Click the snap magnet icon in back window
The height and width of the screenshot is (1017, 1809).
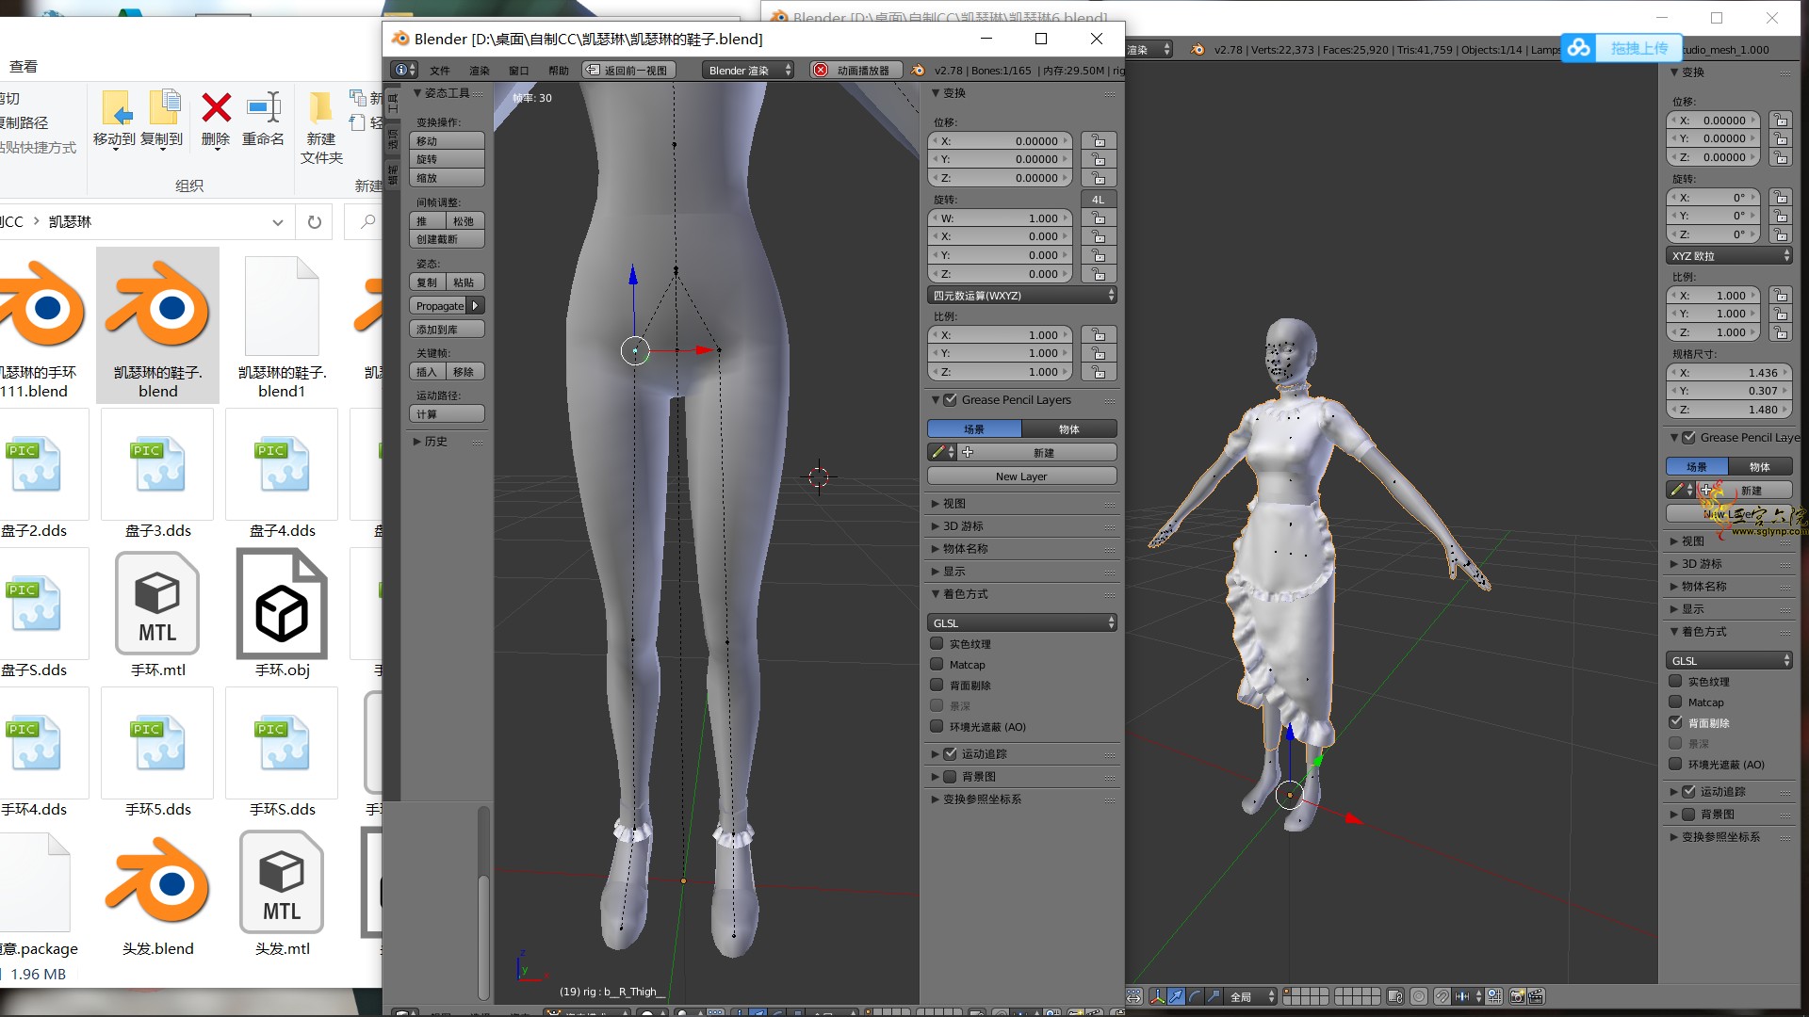1442,996
